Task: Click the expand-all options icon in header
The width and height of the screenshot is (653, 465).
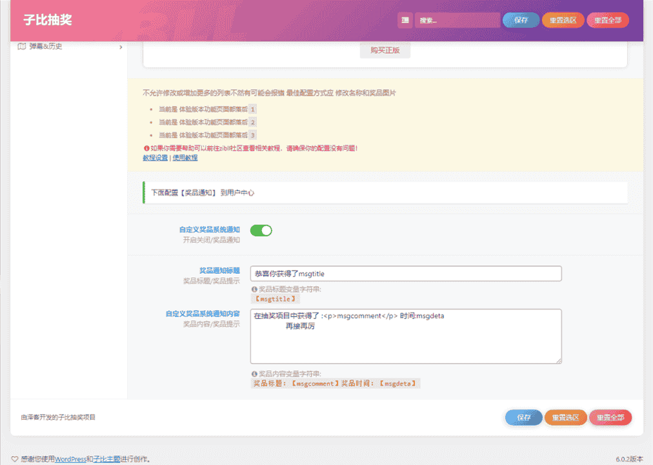Action: (405, 21)
